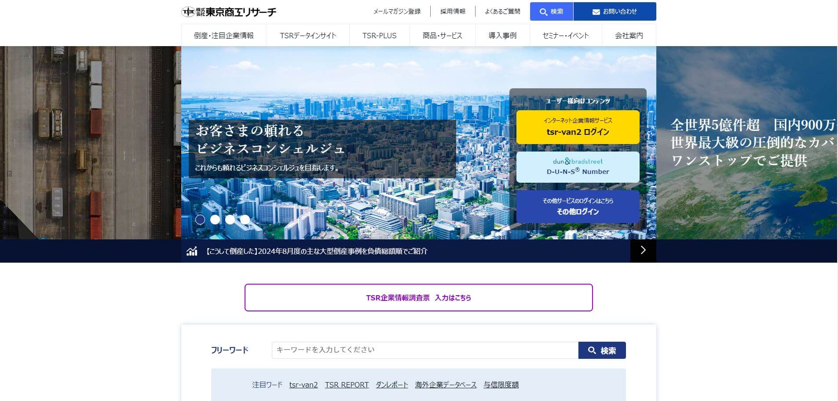Select the fourth carousel slide dot

tap(245, 220)
